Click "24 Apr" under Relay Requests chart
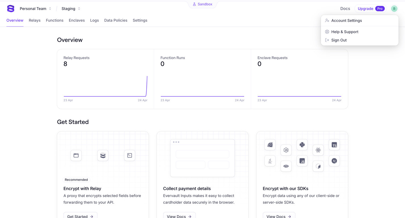Viewport: 405px width, 218px height. 142,100
